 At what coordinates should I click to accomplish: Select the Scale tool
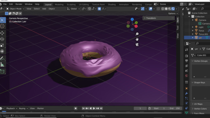[2, 45]
